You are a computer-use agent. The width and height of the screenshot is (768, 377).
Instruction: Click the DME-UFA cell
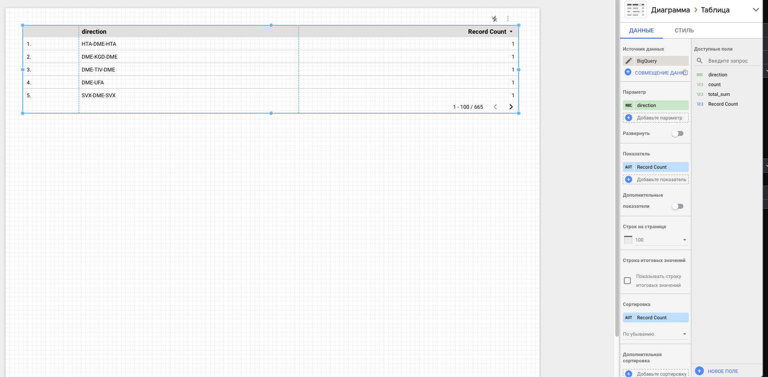[93, 83]
